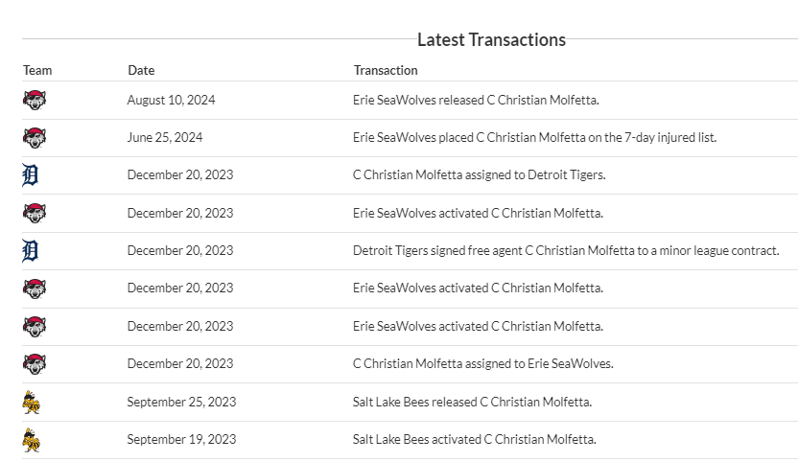Select the September 19, 2023 date cell

pos(181,440)
